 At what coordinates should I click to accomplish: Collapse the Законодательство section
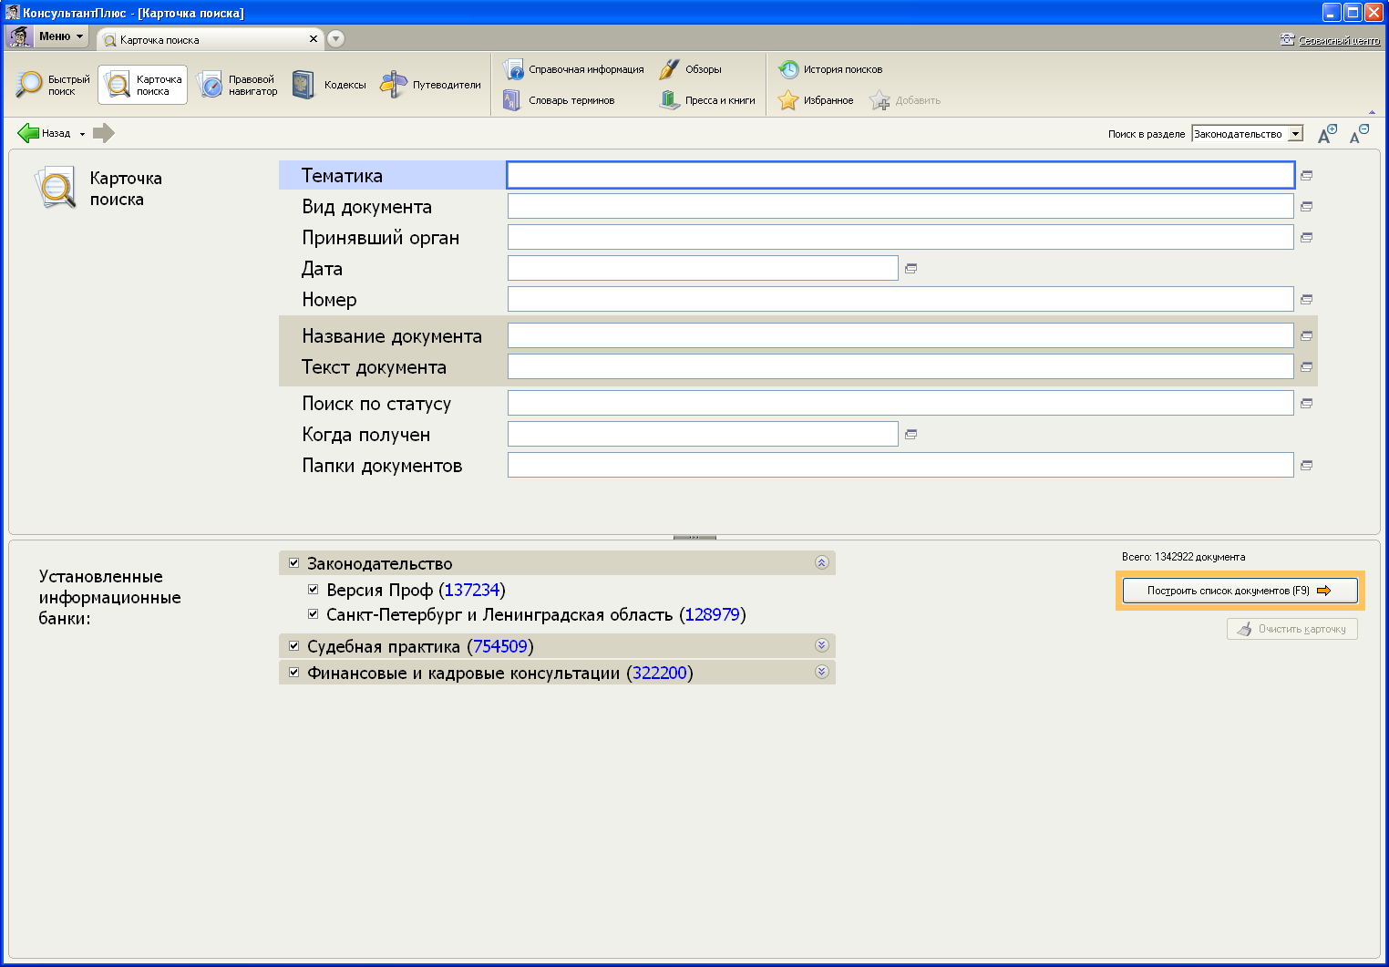[x=821, y=562]
